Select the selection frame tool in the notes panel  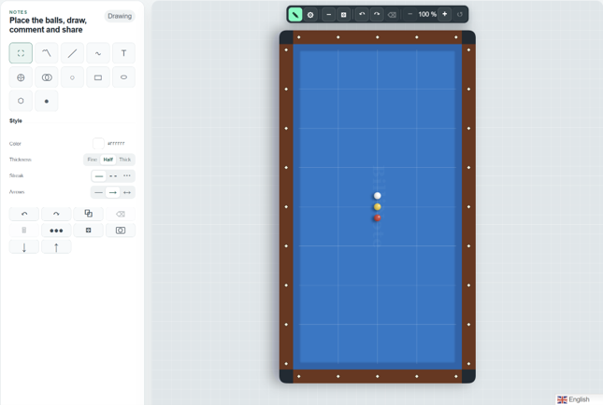[x=21, y=53]
